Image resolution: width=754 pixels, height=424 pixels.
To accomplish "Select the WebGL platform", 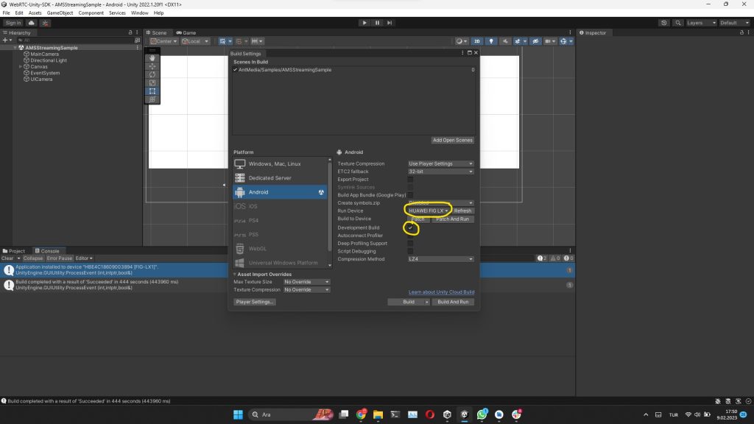I will point(280,249).
